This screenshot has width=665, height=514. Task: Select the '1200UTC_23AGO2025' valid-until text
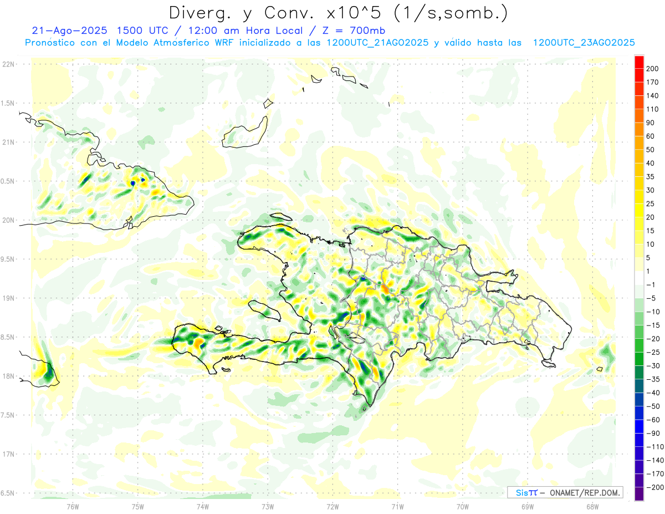point(584,43)
